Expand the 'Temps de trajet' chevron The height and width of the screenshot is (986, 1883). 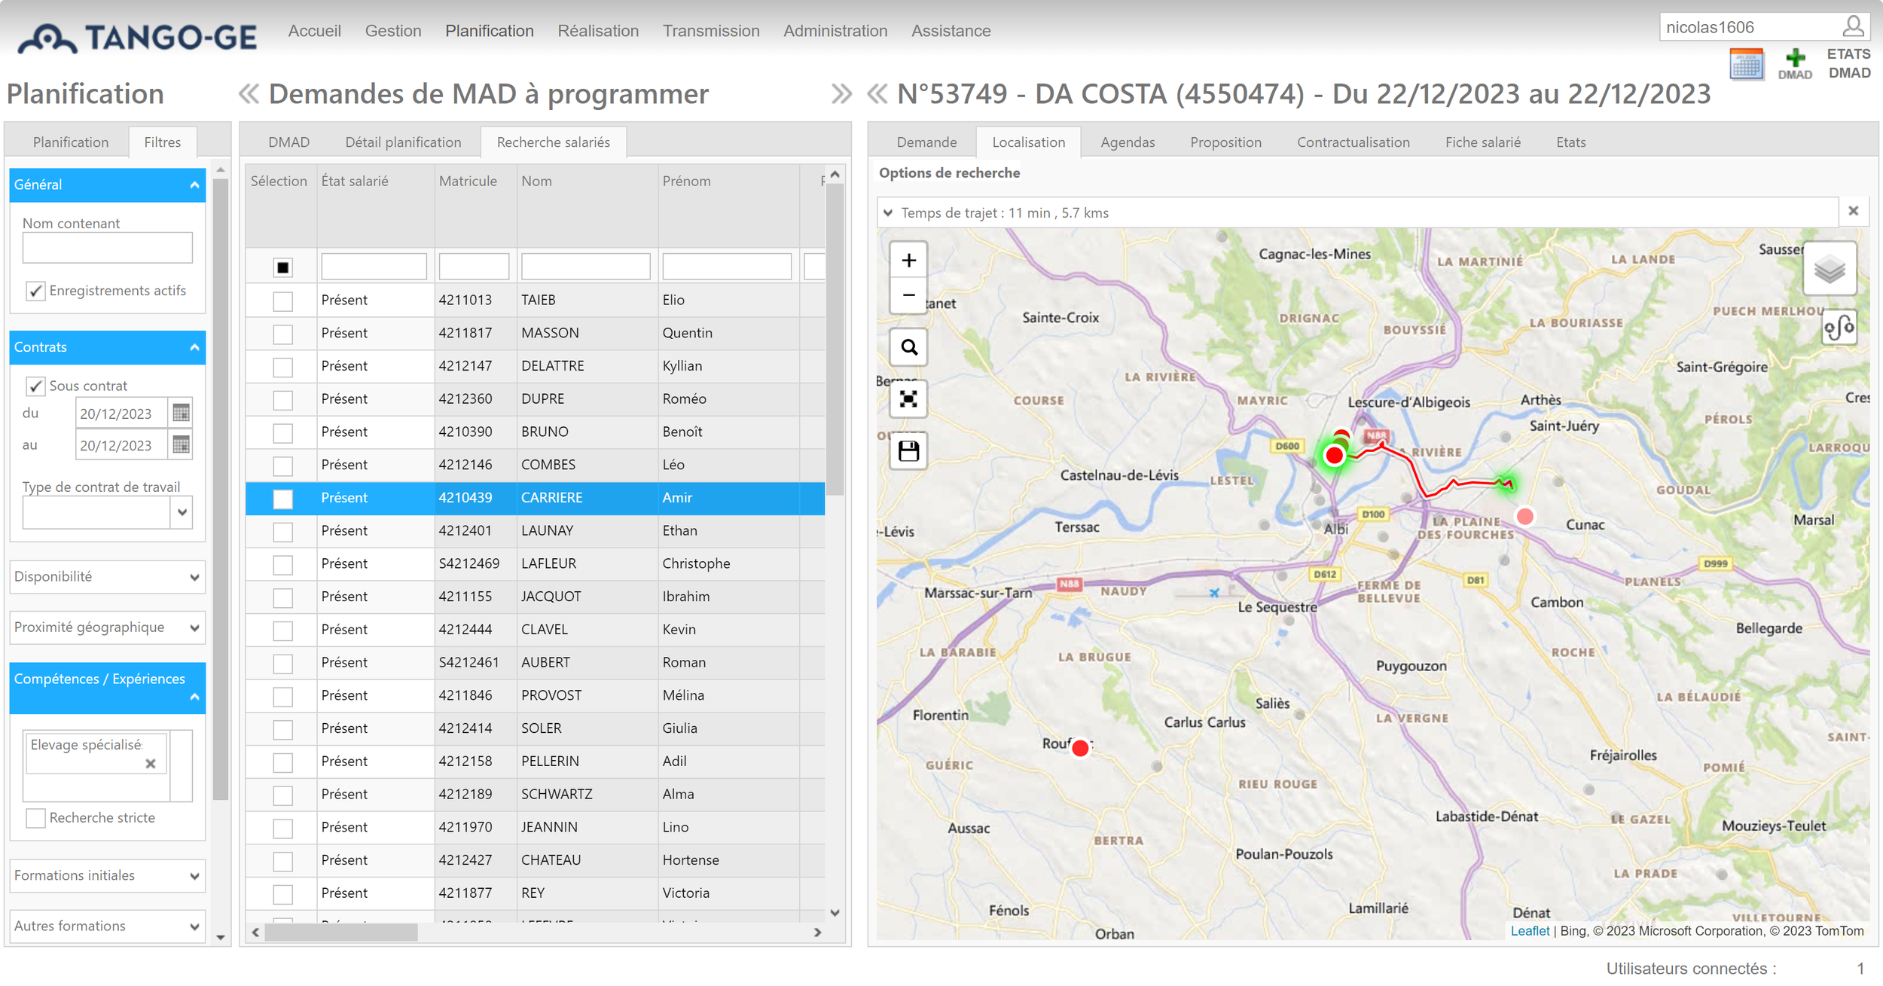(x=888, y=213)
